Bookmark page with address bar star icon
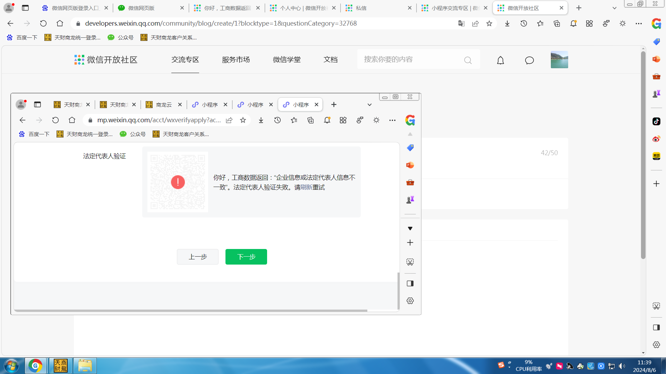The width and height of the screenshot is (666, 374). click(x=489, y=24)
